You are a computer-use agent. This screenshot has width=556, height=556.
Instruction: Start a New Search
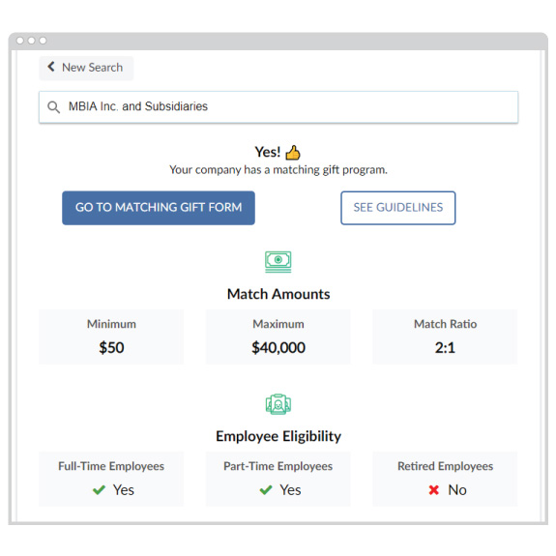(86, 68)
